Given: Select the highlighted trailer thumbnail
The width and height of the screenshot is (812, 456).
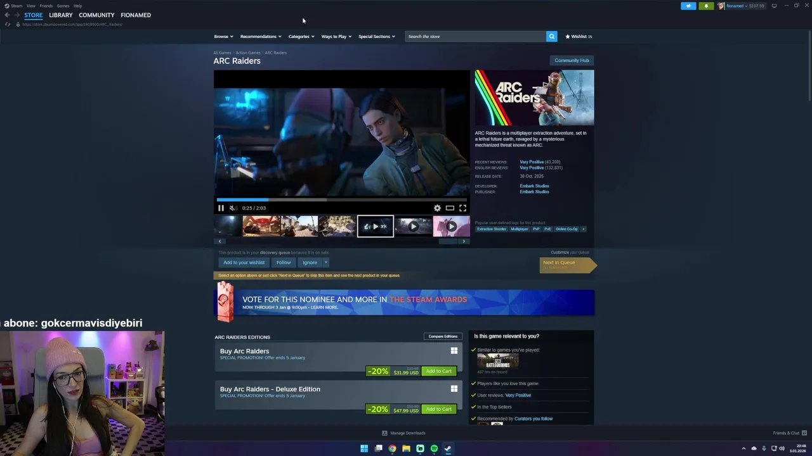Looking at the screenshot, I should pos(376,226).
